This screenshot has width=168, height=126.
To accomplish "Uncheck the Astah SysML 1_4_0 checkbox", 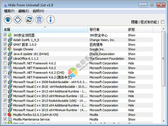I will point(5,39).
